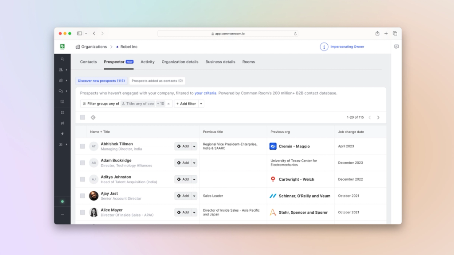This screenshot has height=255, width=454.
Task: Toggle the select-all prospects checkbox
Action: tap(82, 117)
